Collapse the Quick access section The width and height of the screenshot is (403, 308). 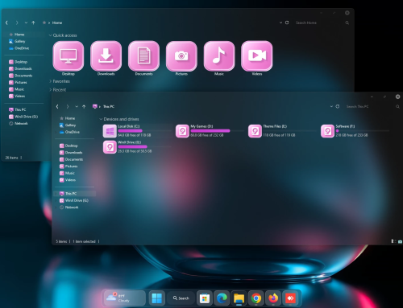point(50,35)
